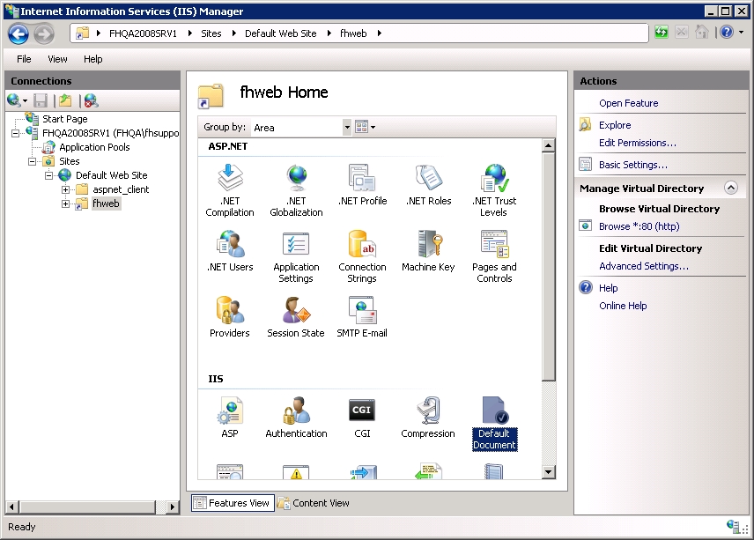This screenshot has height=540, width=754.
Task: Open dropdown arrow beside the help icon
Action: (x=741, y=33)
